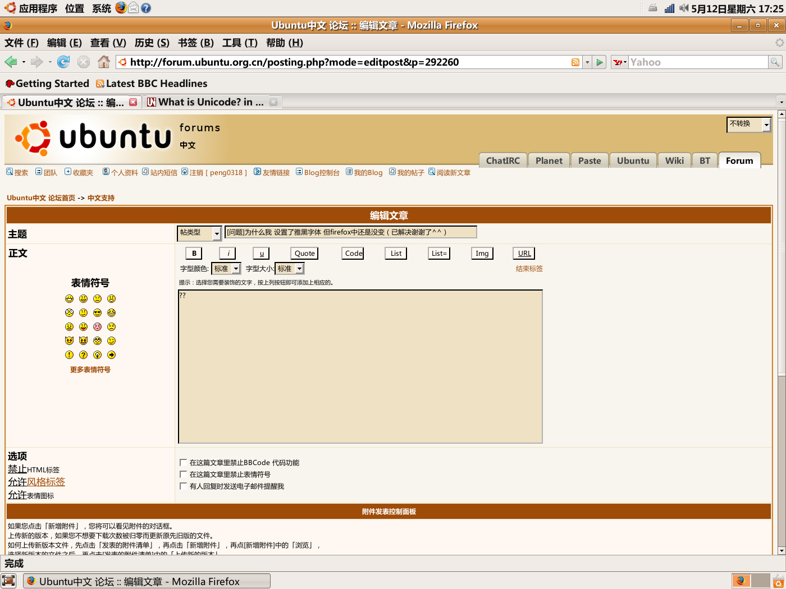Insert the arrow emoticon
This screenshot has height=589, width=786.
coord(111,355)
